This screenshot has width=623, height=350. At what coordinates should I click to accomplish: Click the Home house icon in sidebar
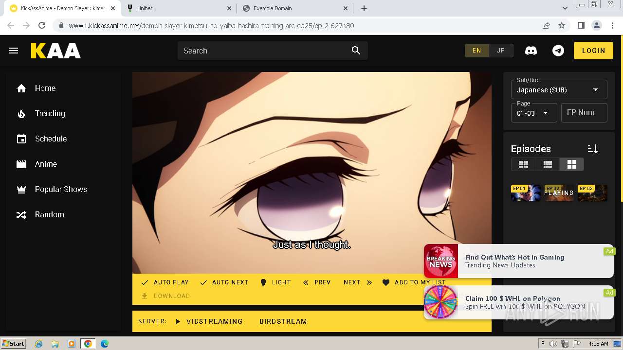(21, 88)
